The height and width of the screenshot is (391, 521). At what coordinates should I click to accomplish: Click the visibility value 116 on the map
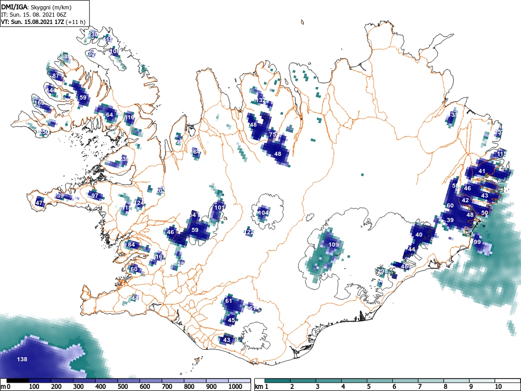point(129,117)
